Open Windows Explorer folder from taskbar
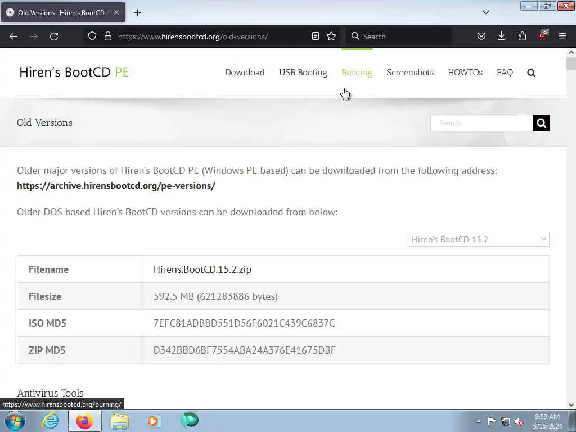This screenshot has height=432, width=576. (120, 421)
